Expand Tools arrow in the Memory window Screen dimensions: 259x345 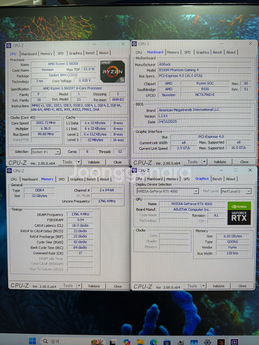(x=79, y=286)
